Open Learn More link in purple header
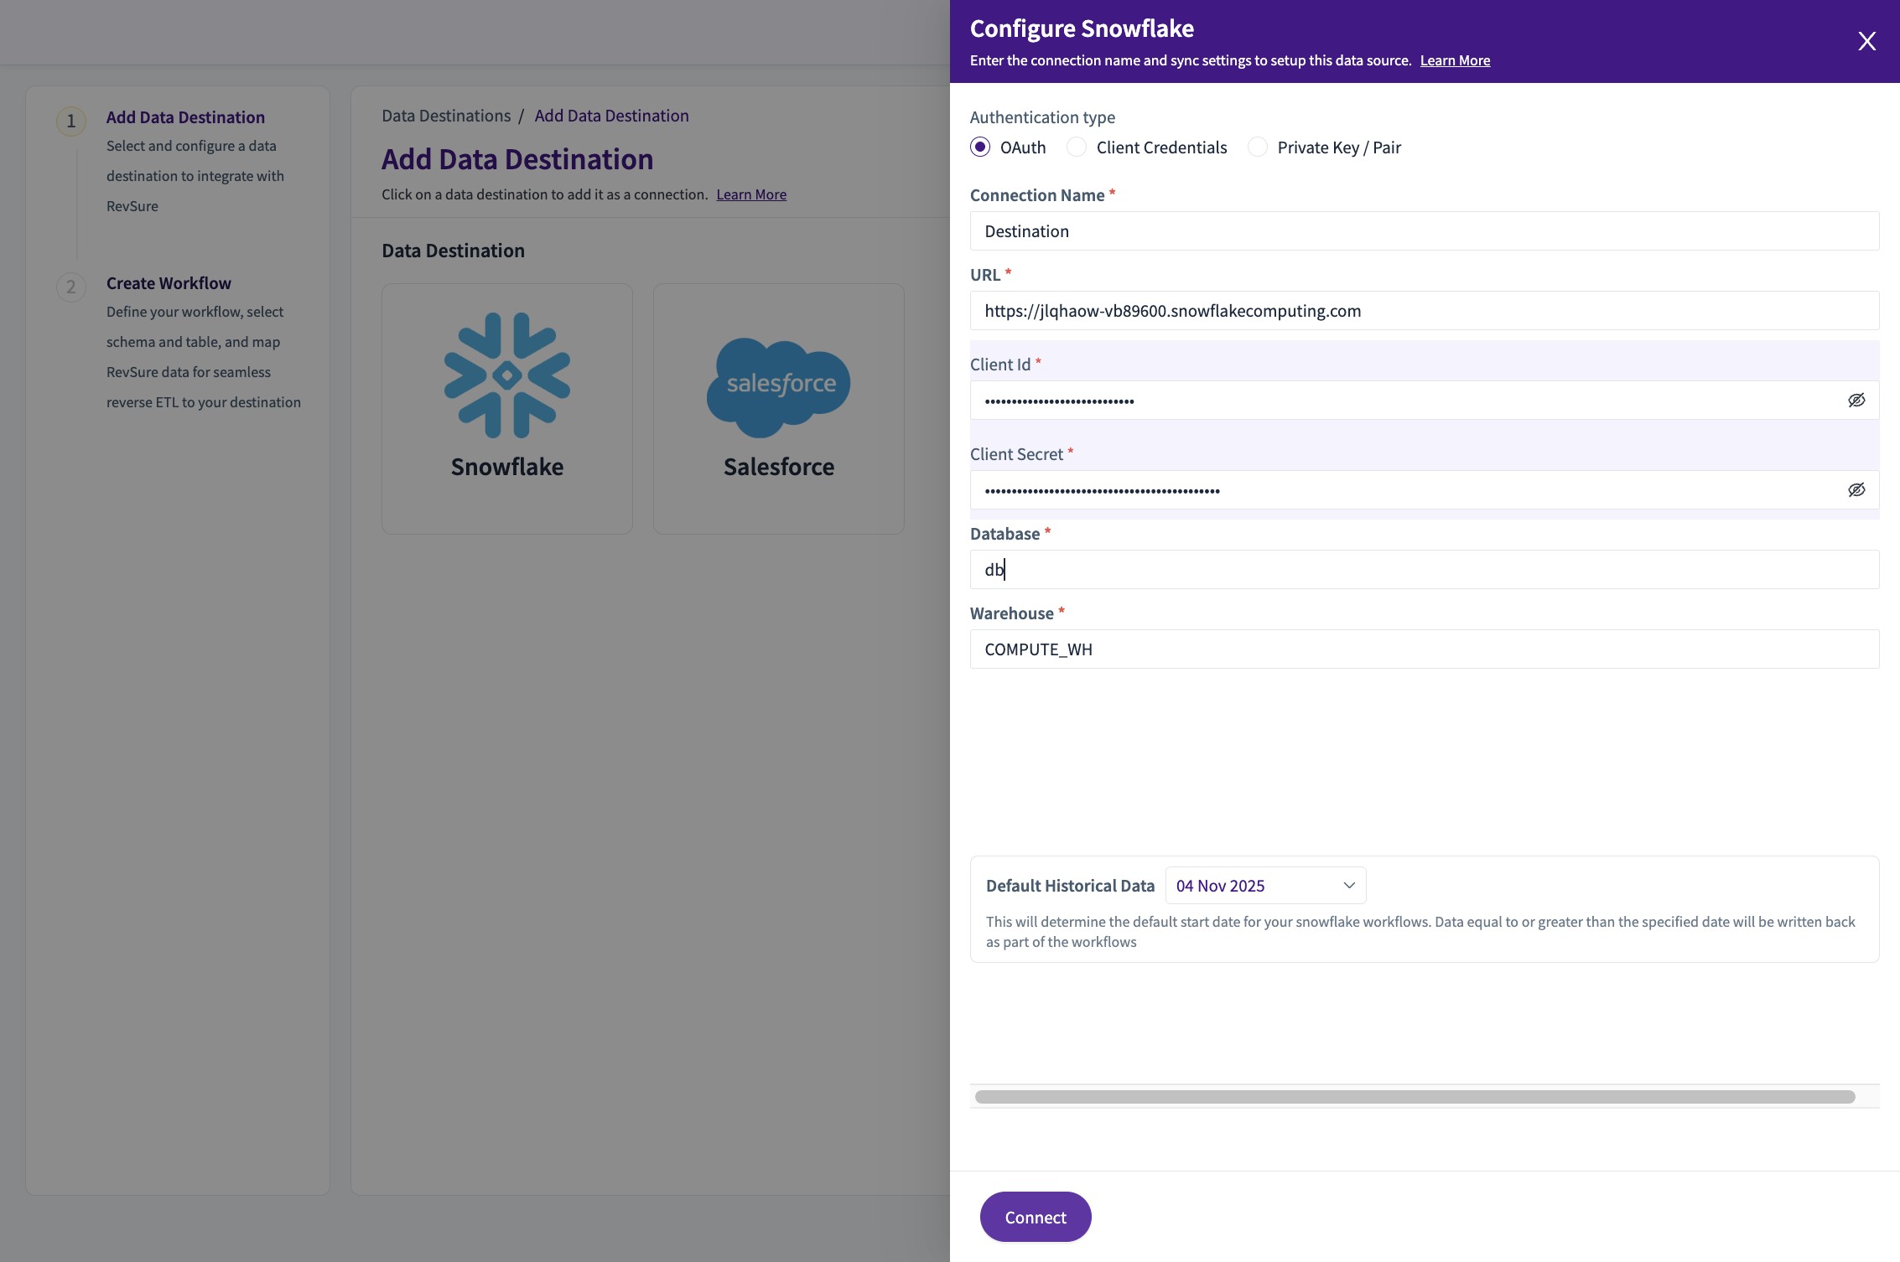The height and width of the screenshot is (1262, 1900). pyautogui.click(x=1455, y=60)
